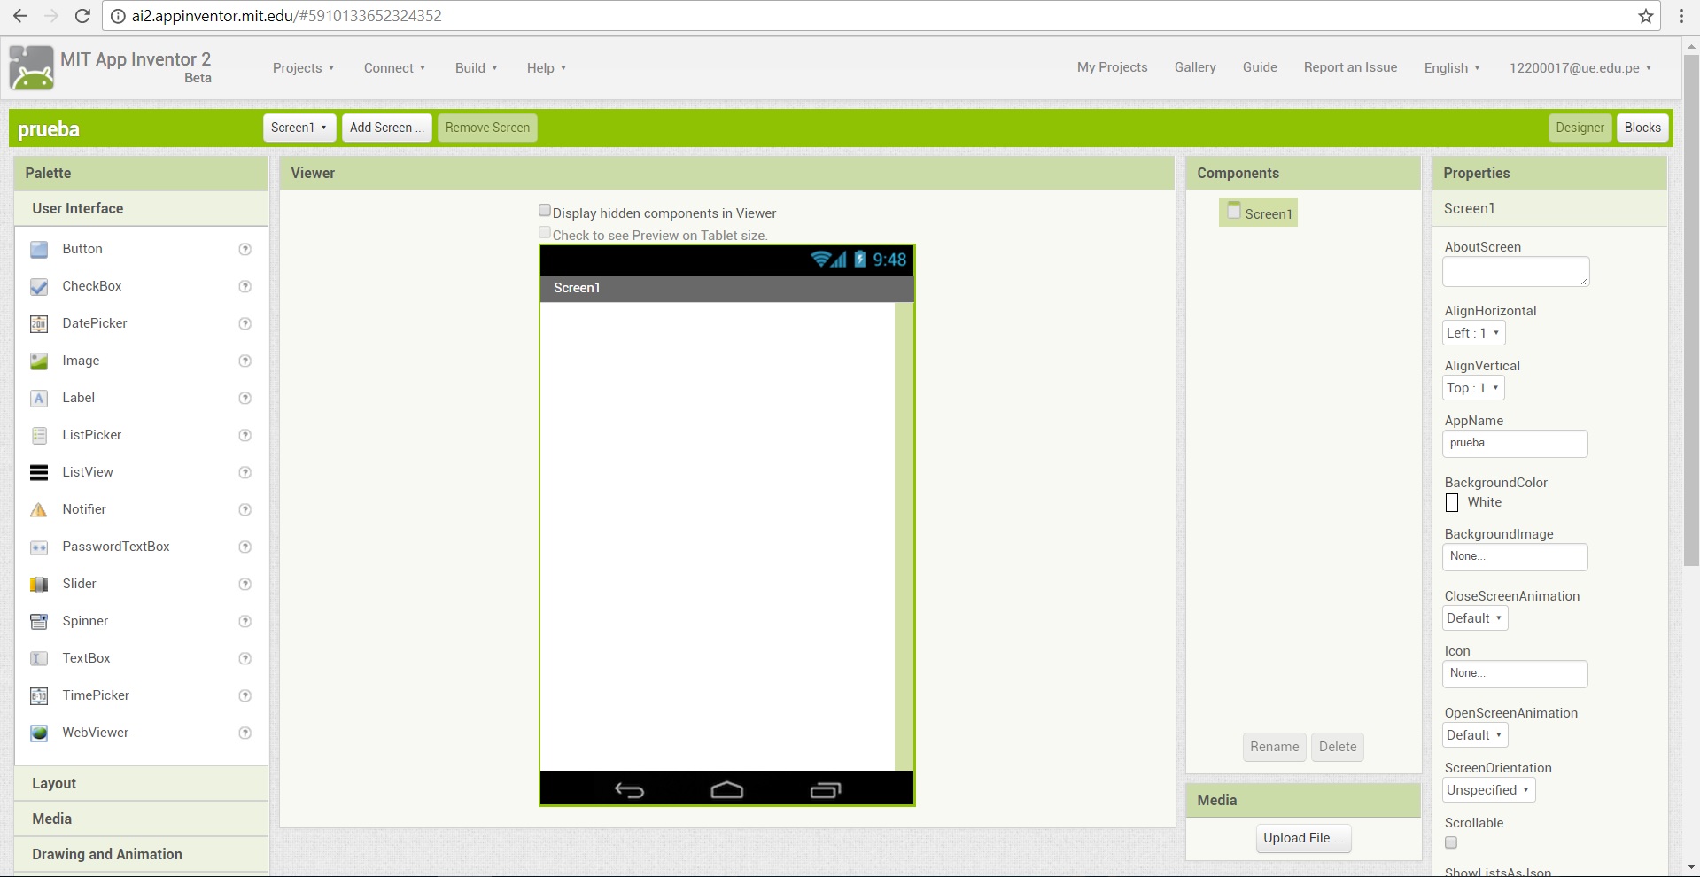Screen dimensions: 1700x877
Task: Click the browser back arrow
Action: point(19,16)
